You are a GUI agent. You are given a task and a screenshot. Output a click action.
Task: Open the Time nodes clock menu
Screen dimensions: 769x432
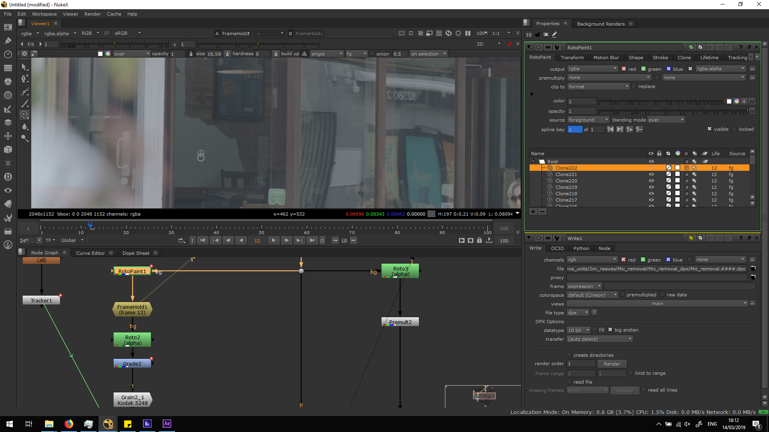8,54
